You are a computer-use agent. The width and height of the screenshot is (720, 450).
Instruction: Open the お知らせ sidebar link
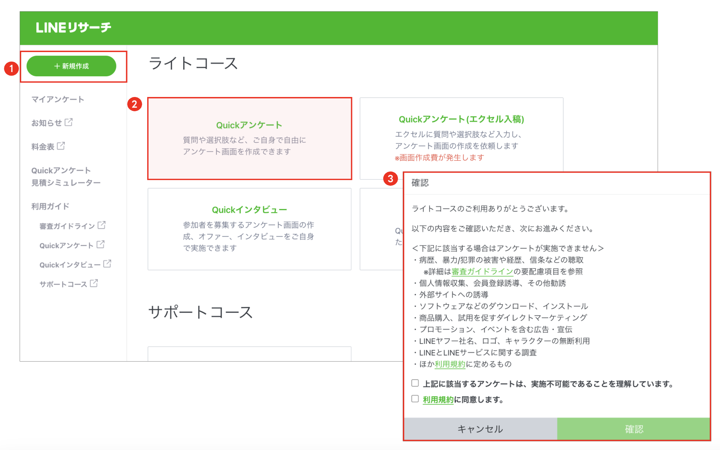[47, 123]
